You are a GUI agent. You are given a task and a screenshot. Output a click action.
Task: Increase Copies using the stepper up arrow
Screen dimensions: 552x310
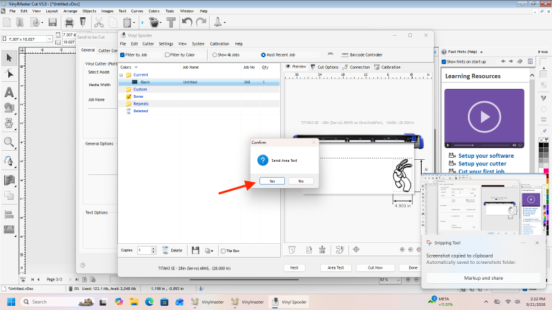pos(153,249)
